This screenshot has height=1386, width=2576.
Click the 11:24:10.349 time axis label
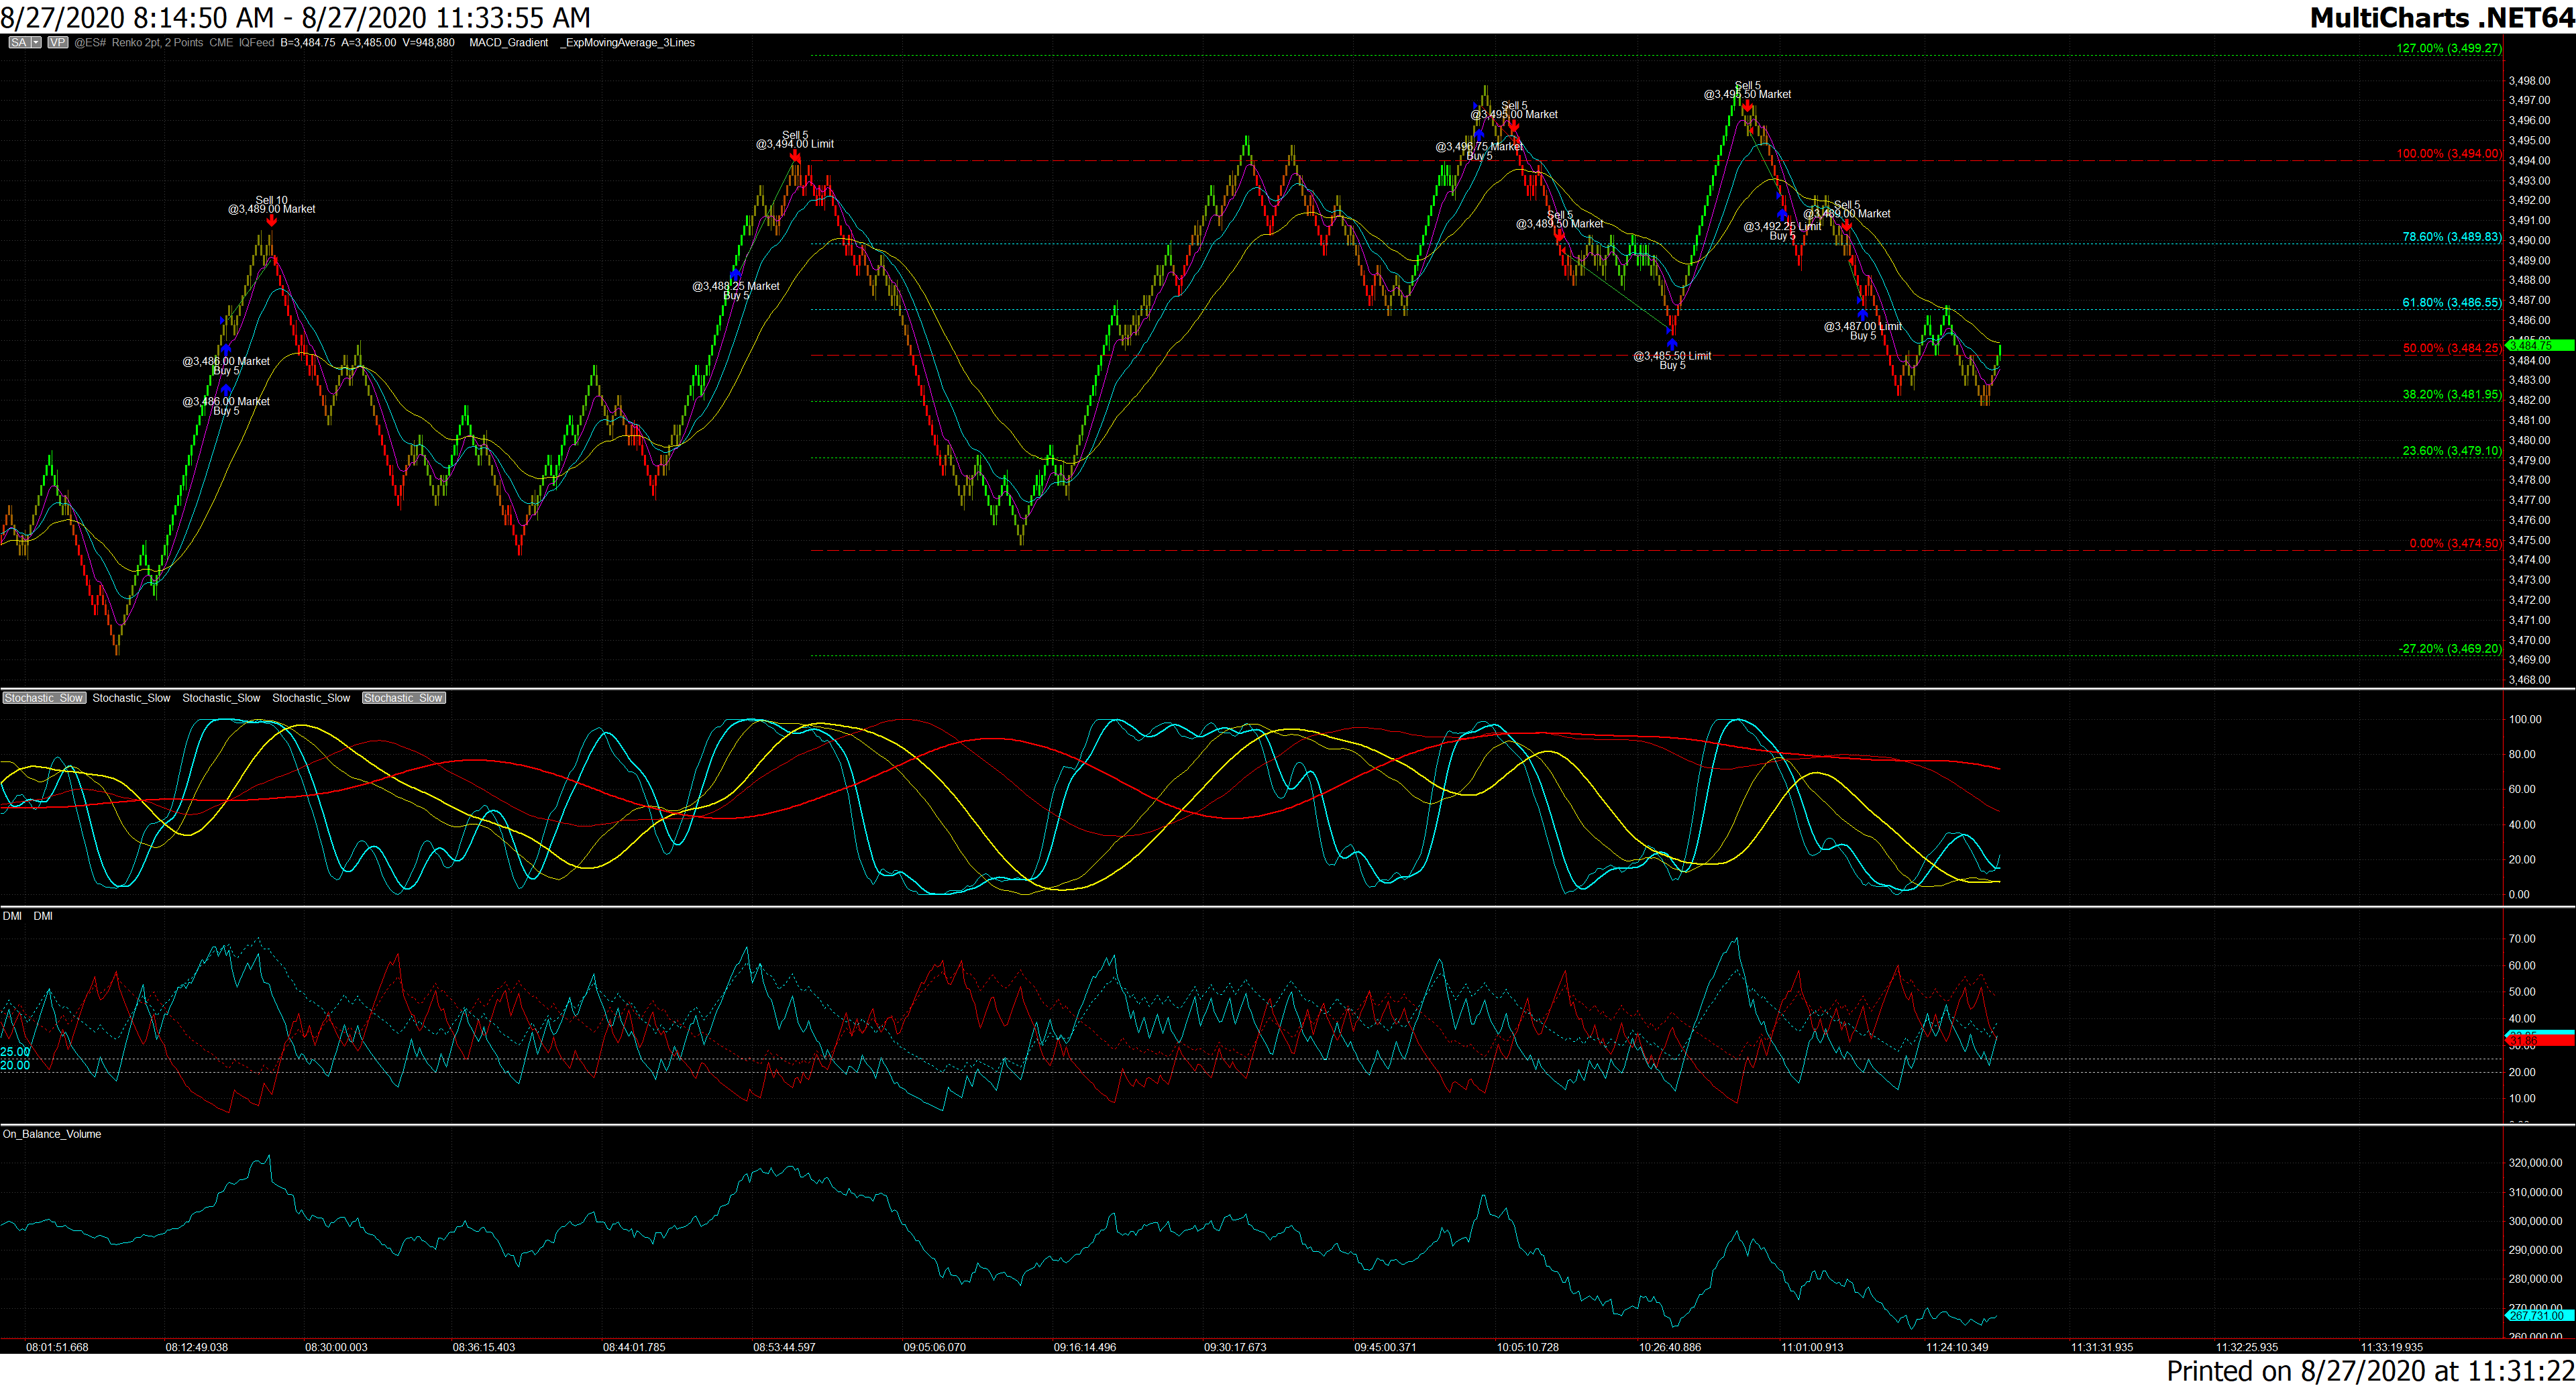pos(1957,1347)
